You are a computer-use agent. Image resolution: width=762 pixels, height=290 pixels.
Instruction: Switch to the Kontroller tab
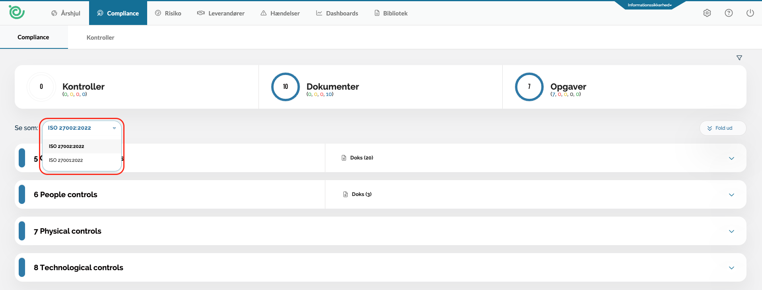click(x=100, y=38)
